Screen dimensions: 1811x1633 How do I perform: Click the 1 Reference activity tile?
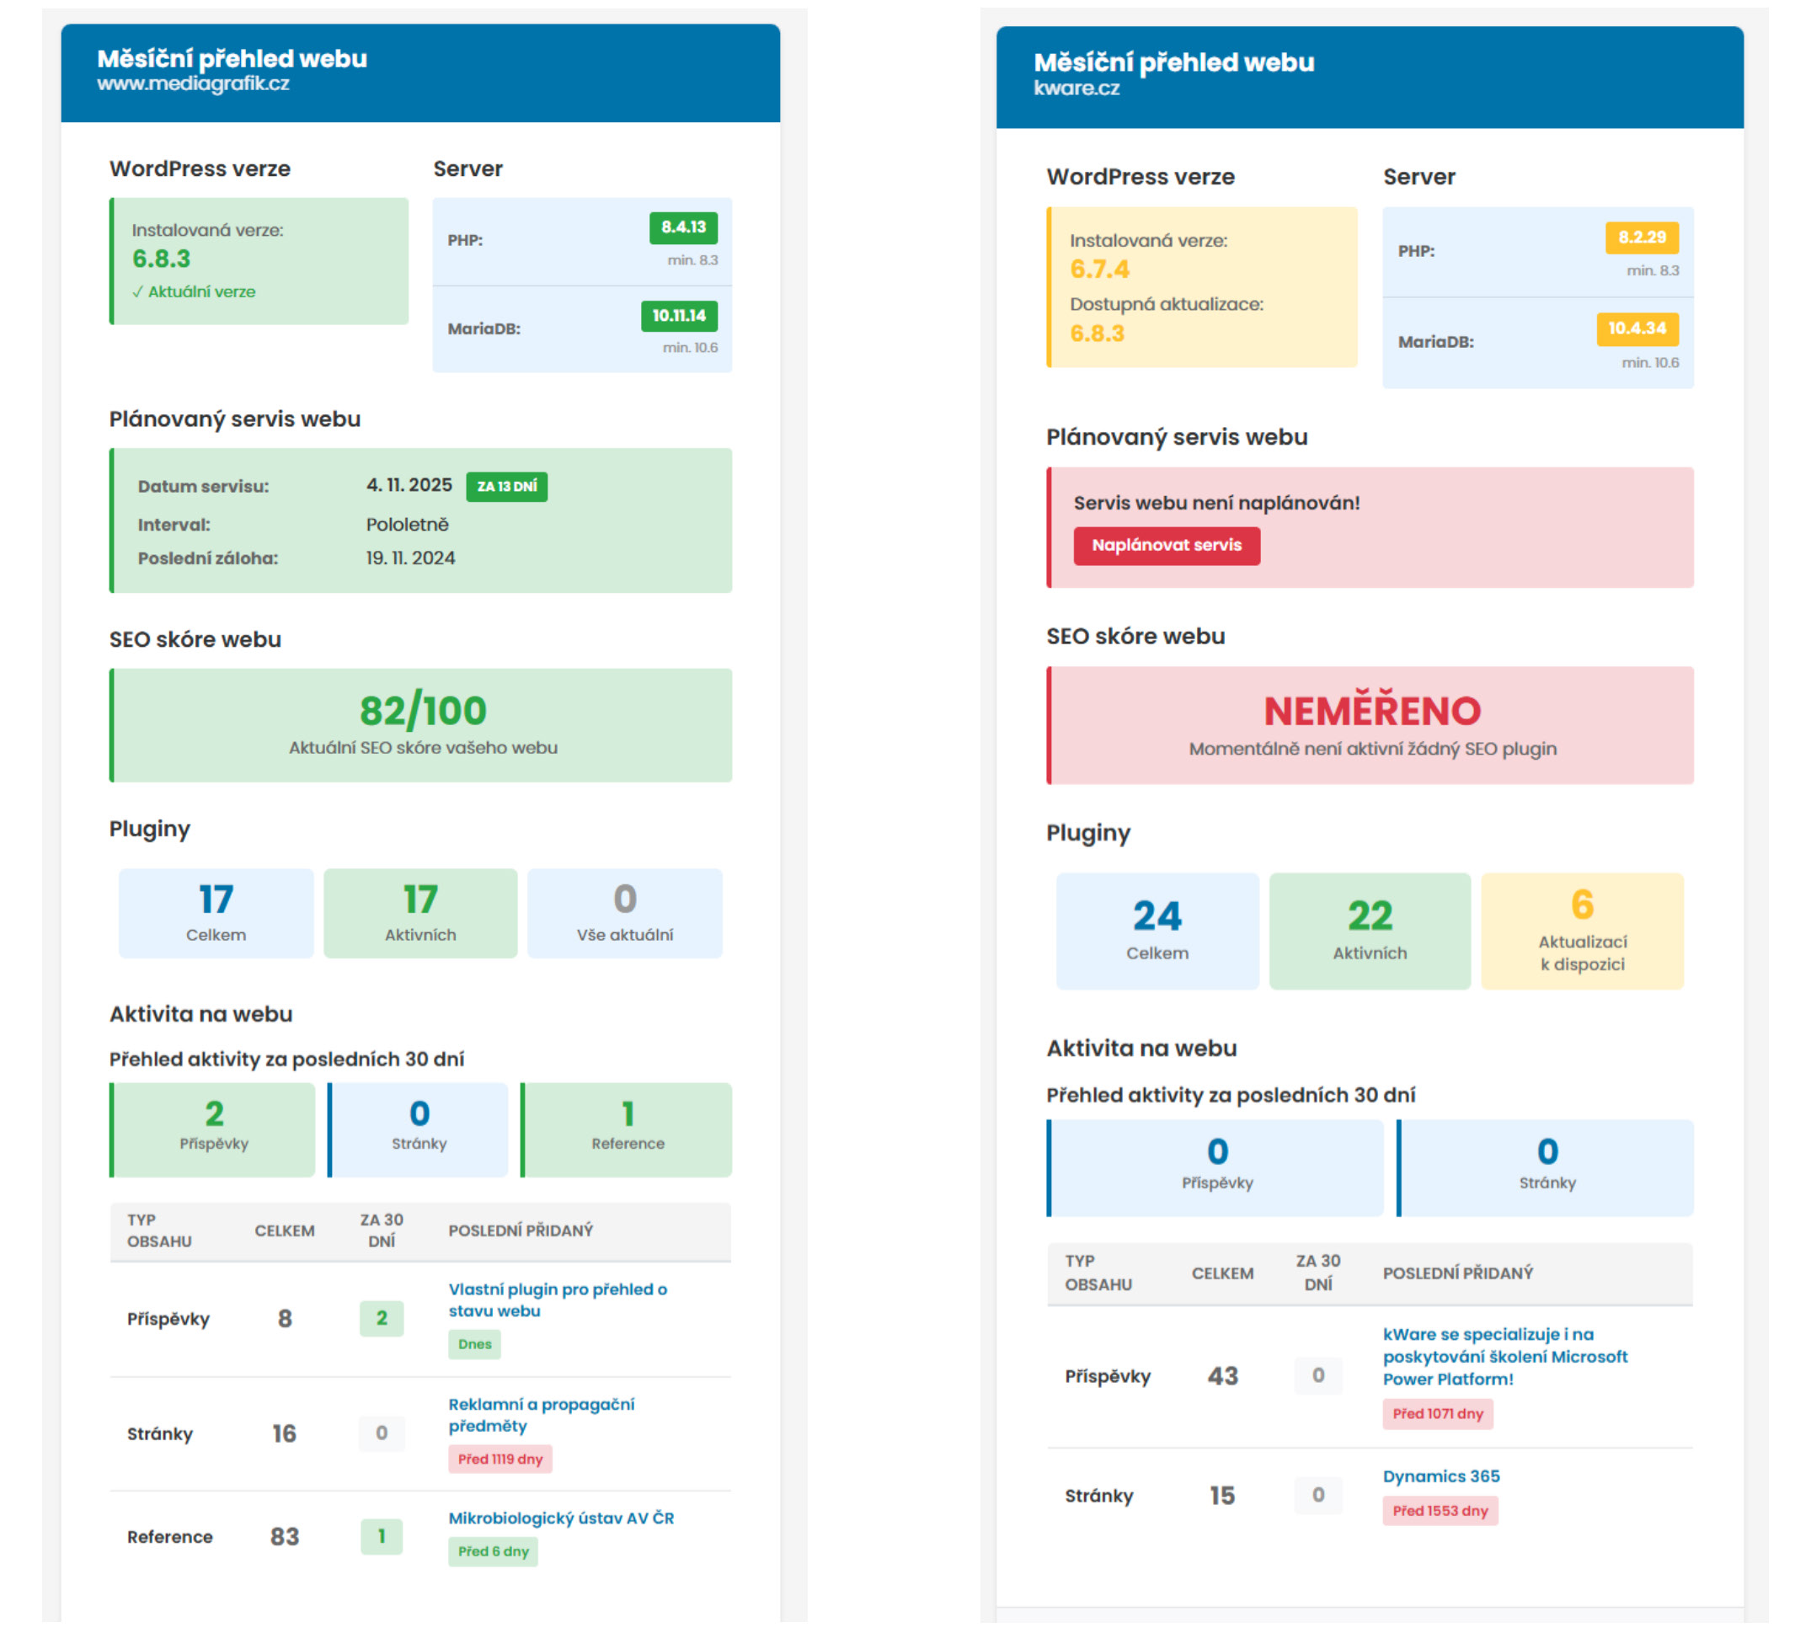(x=627, y=1129)
